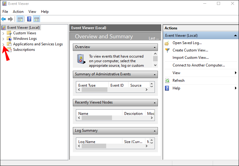The height and width of the screenshot is (166, 239).
Task: Open the Action menu
Action: tap(18, 12)
